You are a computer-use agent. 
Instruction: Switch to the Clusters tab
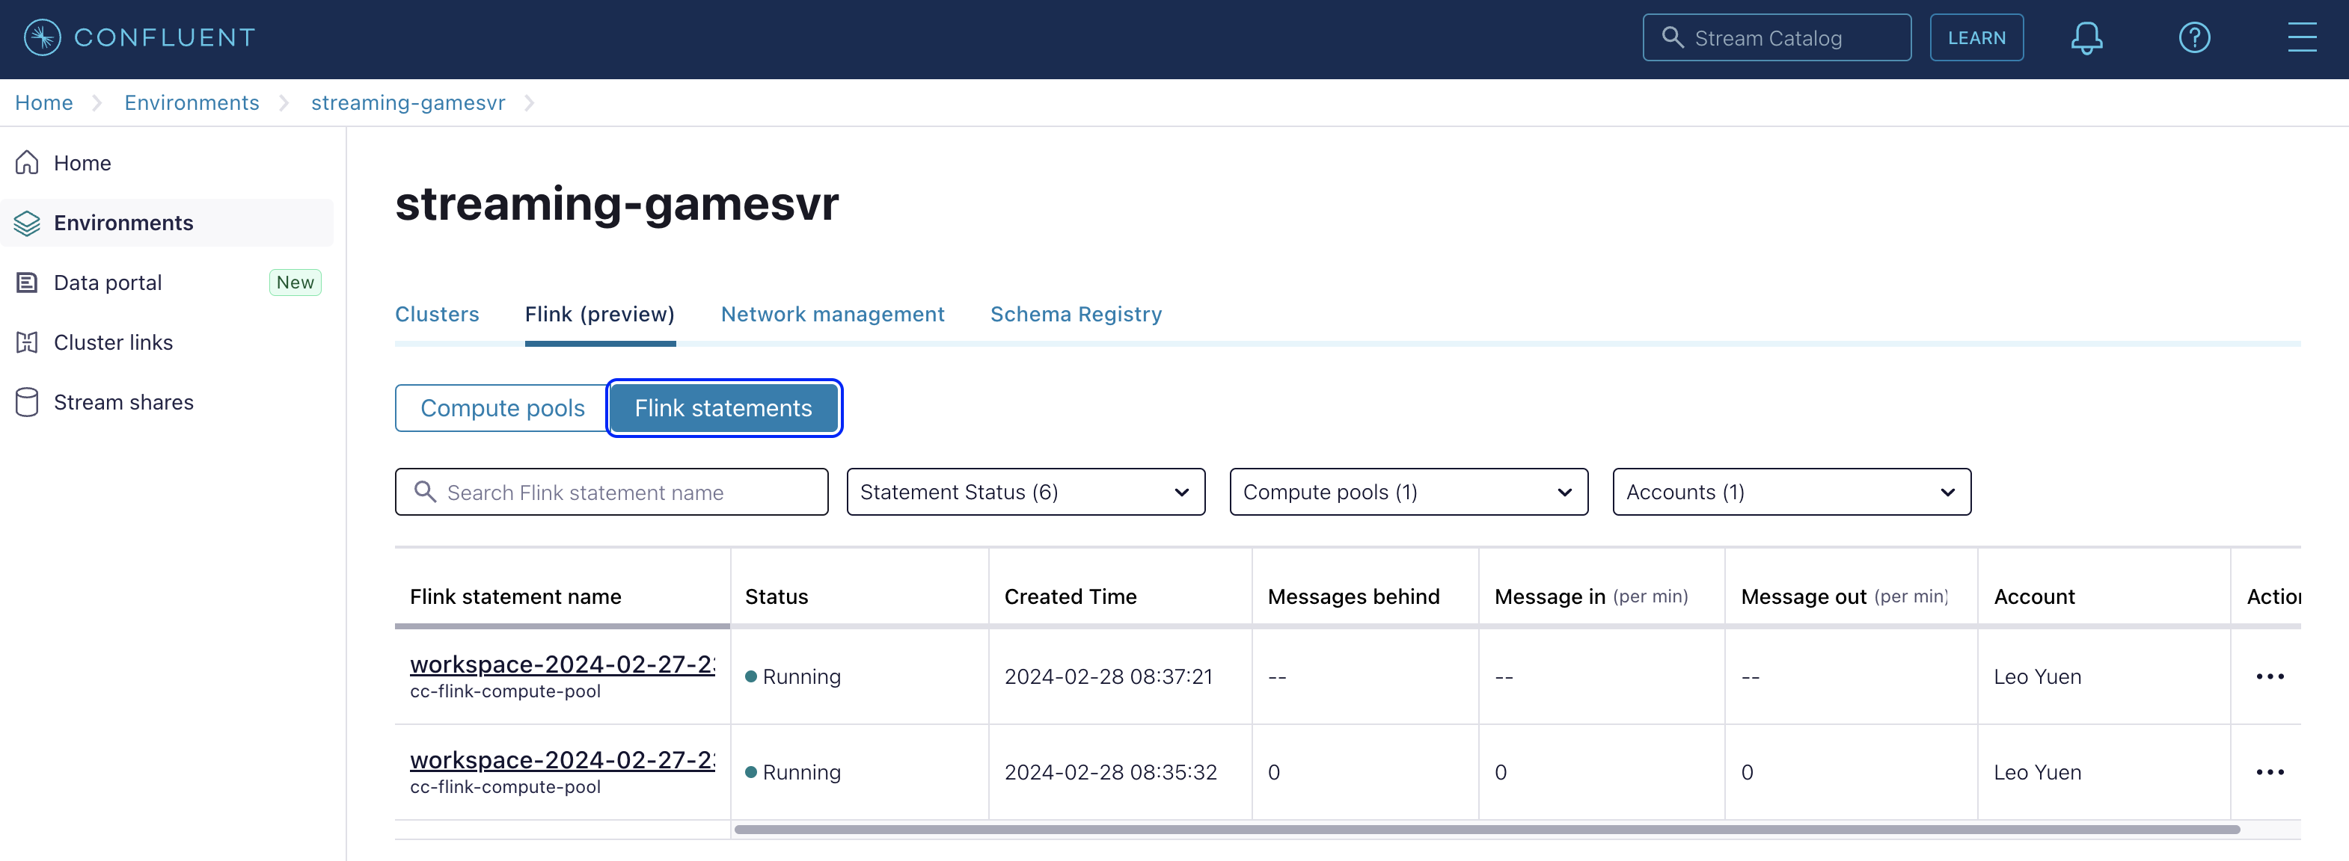(x=437, y=315)
